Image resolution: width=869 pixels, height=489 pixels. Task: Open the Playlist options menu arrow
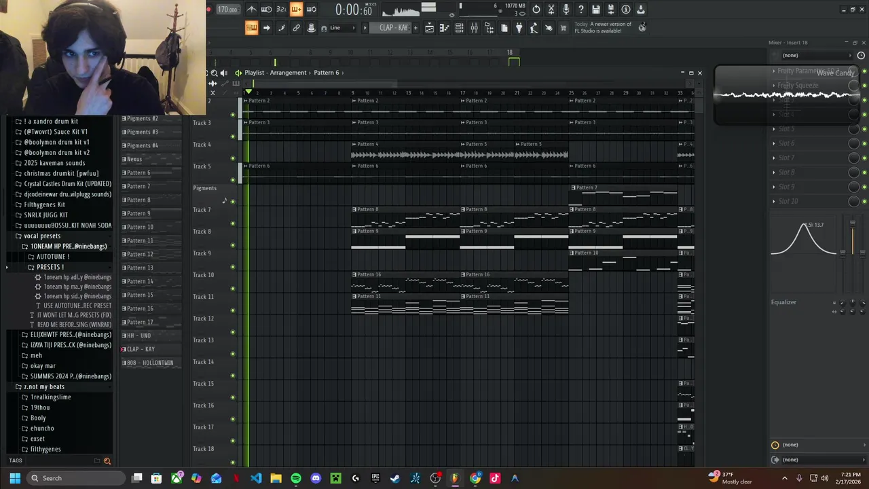[x=238, y=73]
